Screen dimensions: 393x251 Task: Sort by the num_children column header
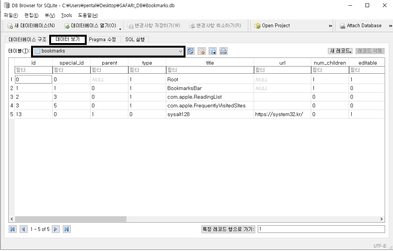(x=330, y=63)
